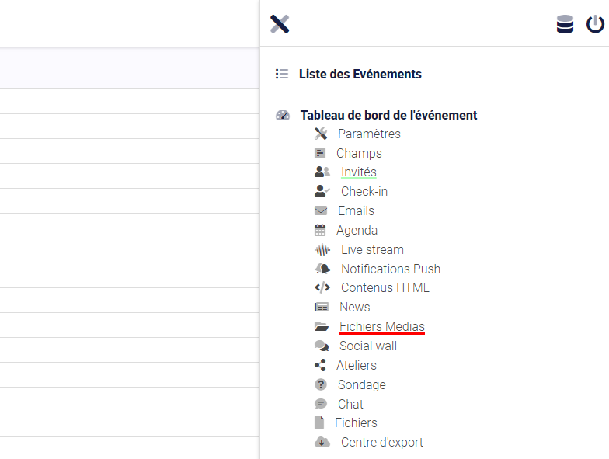Open Tableau de bord de l'événement
Screen dimensions: 609x459
(388, 115)
